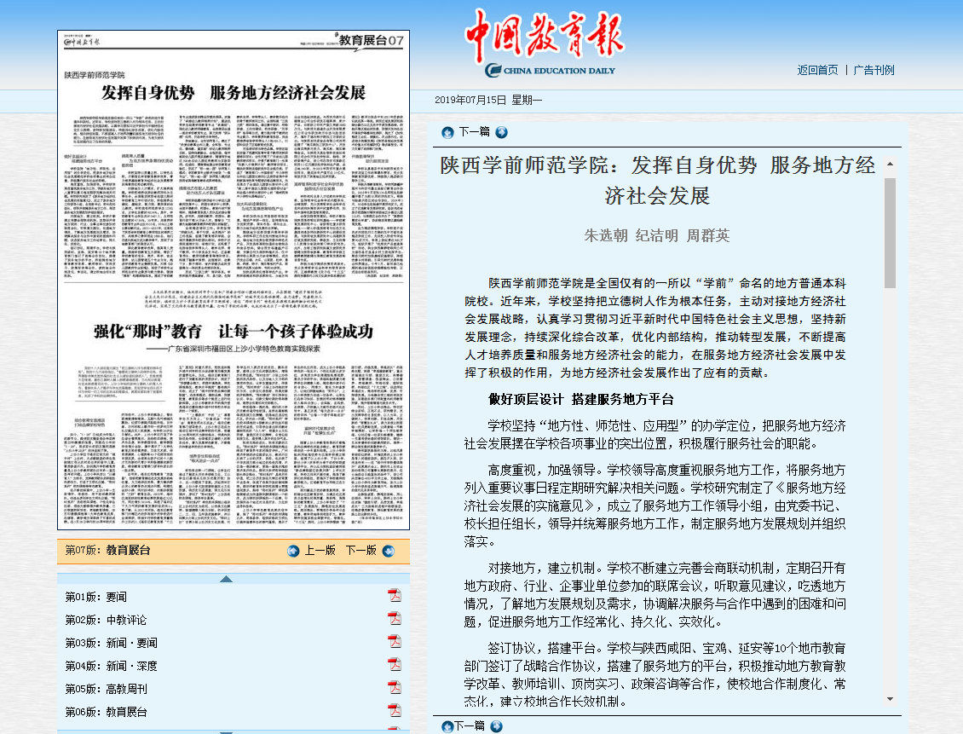Open the PDF icon beside 第03版 新闻·要闻
This screenshot has height=734, width=963.
(395, 641)
